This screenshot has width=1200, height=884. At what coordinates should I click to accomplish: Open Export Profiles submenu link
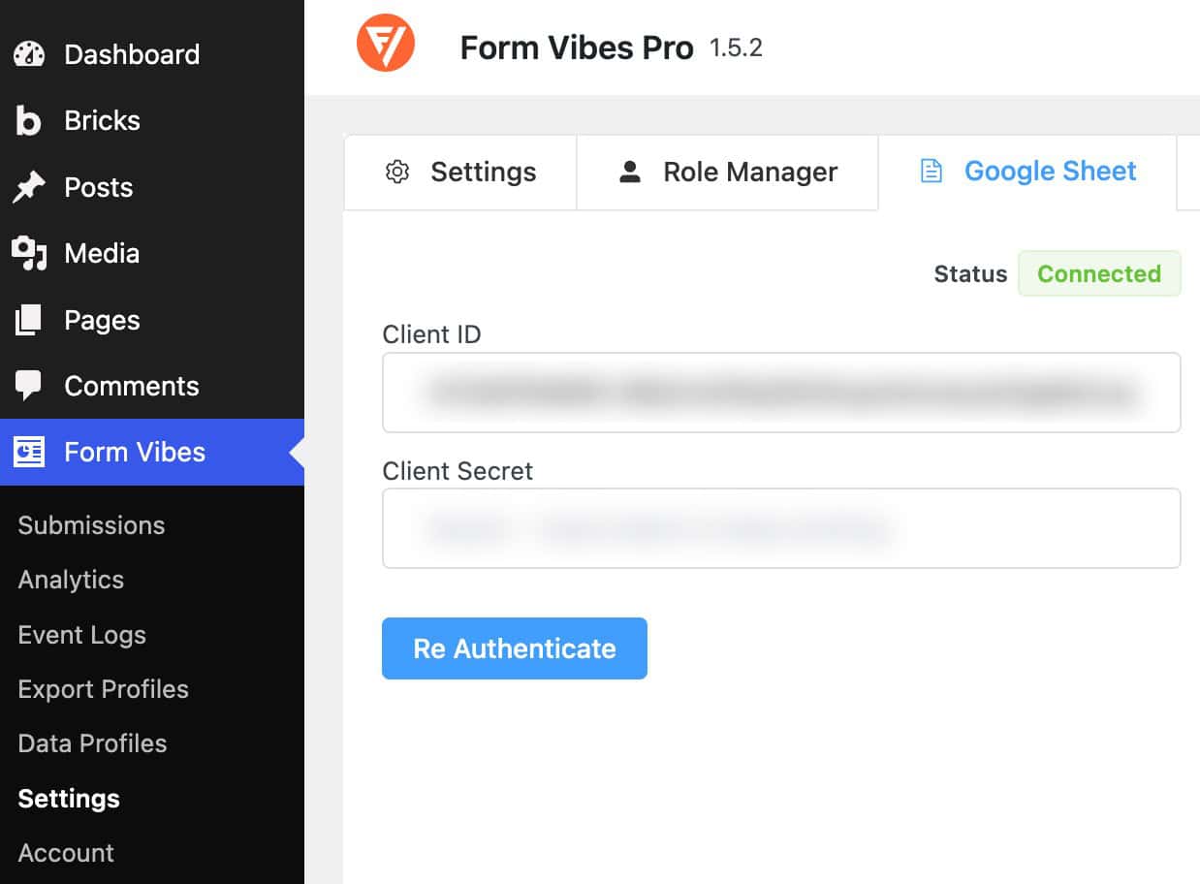tap(103, 689)
